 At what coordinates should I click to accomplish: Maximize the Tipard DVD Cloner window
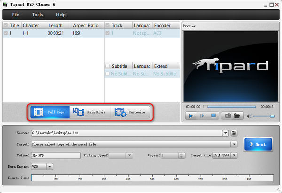coord(271,5)
